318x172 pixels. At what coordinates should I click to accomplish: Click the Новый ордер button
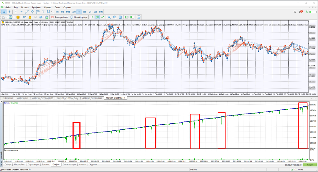[x=78, y=17]
